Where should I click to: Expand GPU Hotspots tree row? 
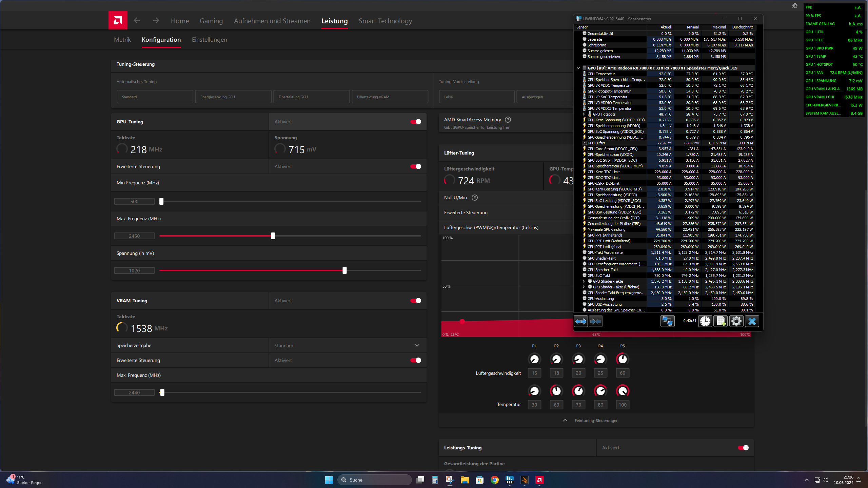click(584, 114)
